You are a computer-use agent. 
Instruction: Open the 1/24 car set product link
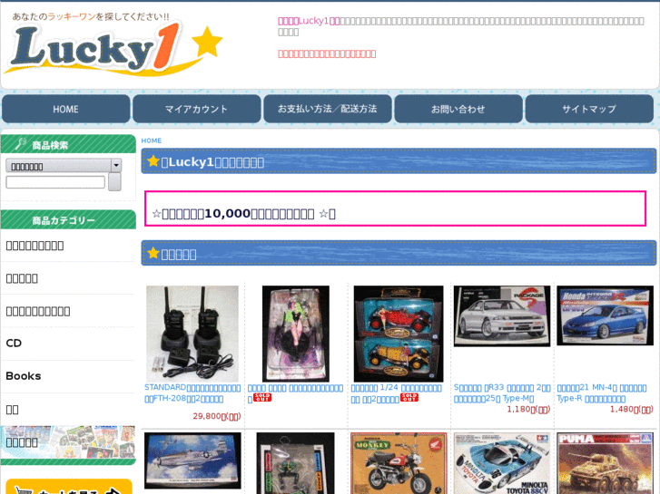(396, 393)
